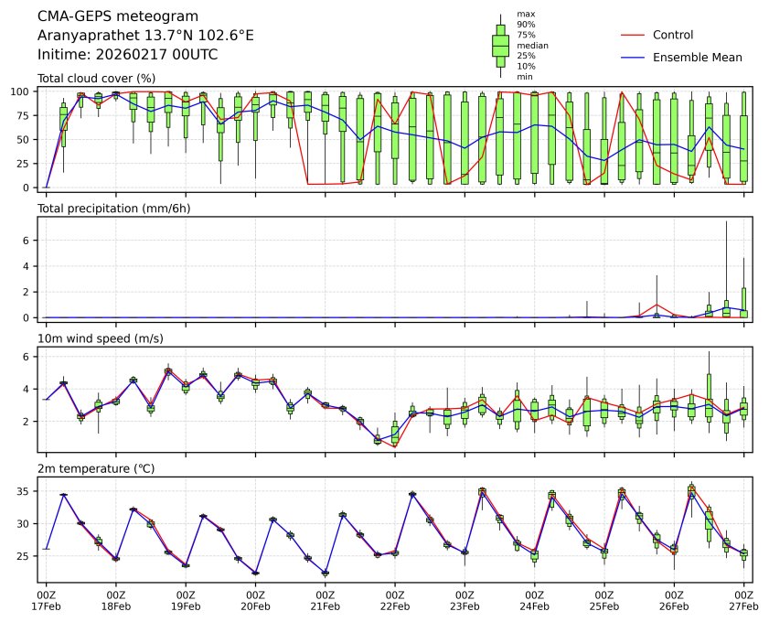Screen dimensions: 769x622
Task: Click the box-plot legend symbol
Action: pos(500,46)
